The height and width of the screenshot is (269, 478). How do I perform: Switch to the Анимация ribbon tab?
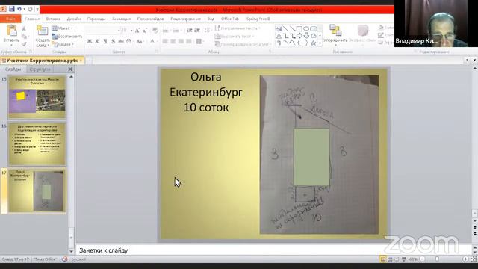pos(121,19)
